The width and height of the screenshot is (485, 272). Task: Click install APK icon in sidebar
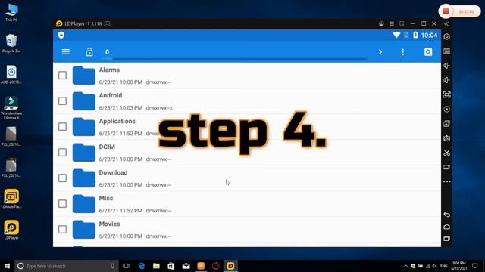pos(446,138)
